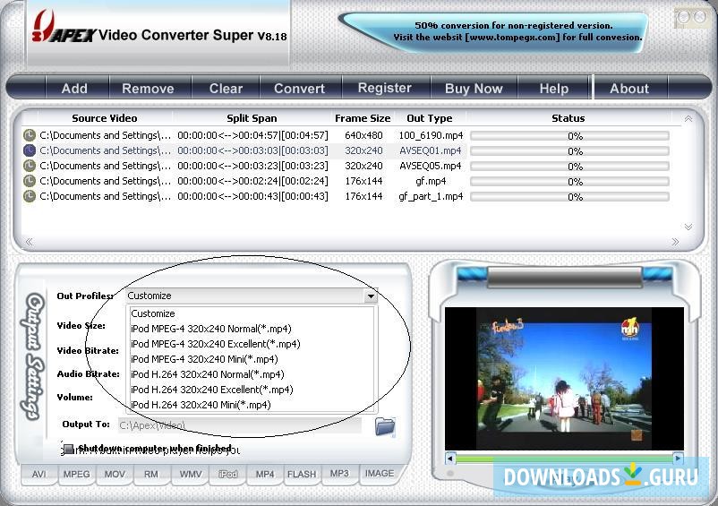Select split span 00:02:24 cell
This screenshot has width=718, height=506.
pyautogui.click(x=252, y=181)
